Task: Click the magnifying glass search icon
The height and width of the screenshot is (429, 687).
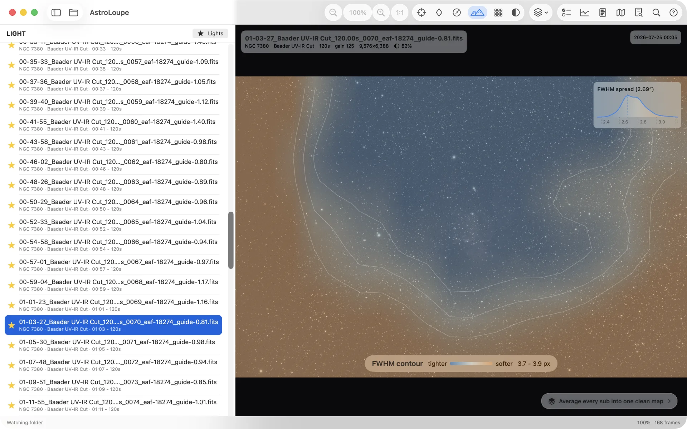Action: [656, 13]
